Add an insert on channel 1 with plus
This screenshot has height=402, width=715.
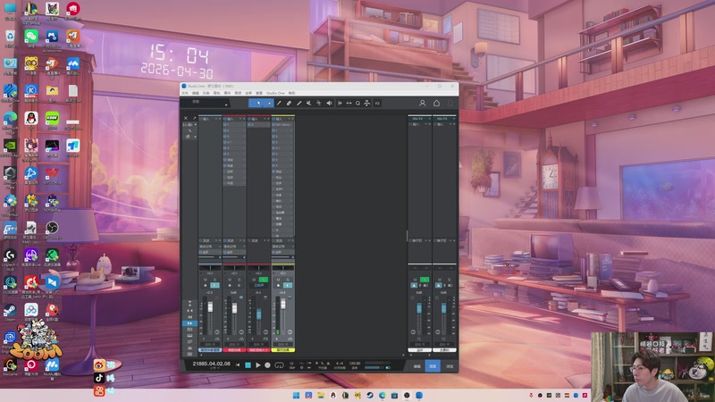(x=220, y=119)
